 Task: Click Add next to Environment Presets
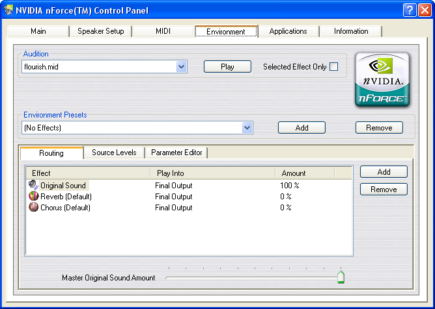point(302,128)
